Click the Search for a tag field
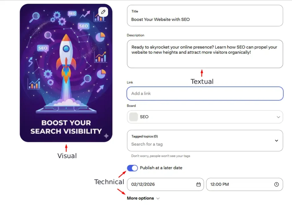Screen dimensions: 292x205 point(200,144)
